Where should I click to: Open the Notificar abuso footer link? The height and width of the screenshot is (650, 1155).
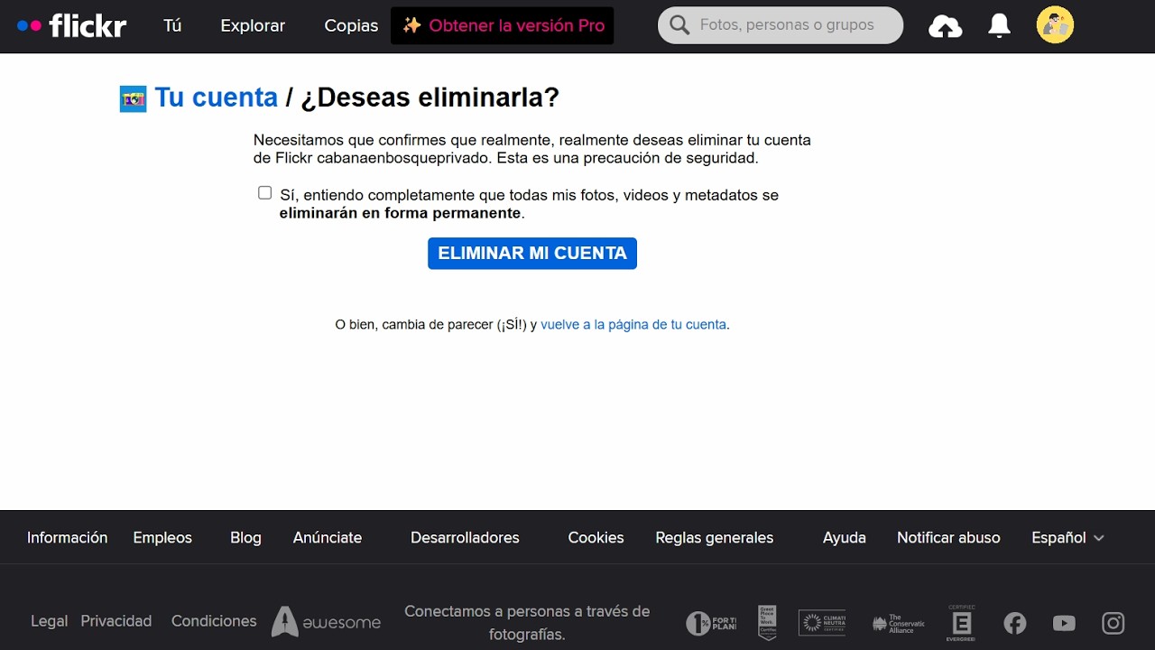948,538
